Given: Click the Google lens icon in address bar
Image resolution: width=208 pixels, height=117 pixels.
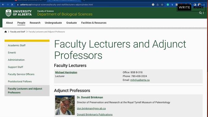Looking at the screenshot, I should click(x=153, y=5).
